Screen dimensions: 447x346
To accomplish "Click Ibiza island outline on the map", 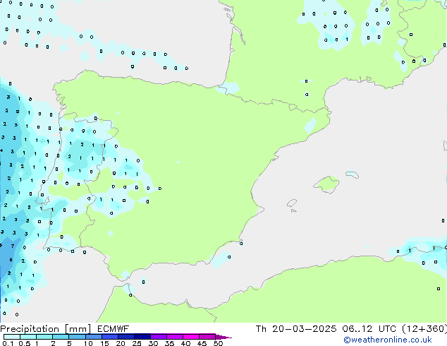I will pyautogui.click(x=292, y=203).
